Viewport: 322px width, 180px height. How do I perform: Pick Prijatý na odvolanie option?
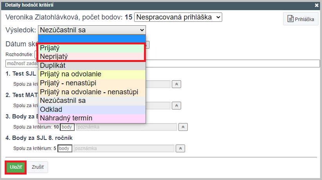click(x=92, y=74)
